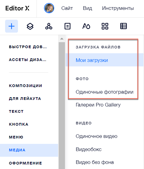This screenshot has width=144, height=169.
Task: Open the Вид menu
Action: click(x=87, y=8)
